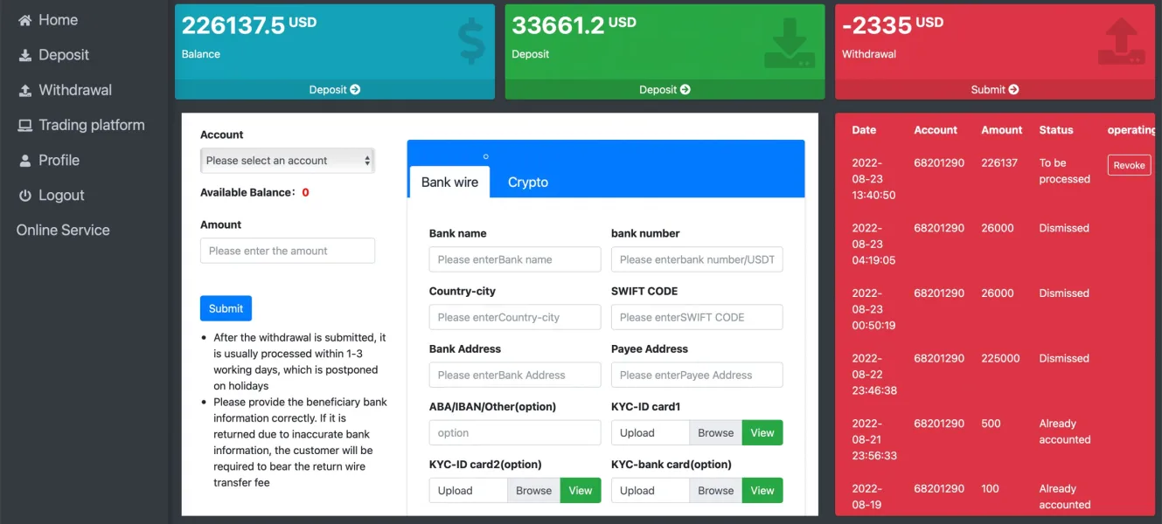Click Submit link on the Withdrawal card

(x=994, y=89)
